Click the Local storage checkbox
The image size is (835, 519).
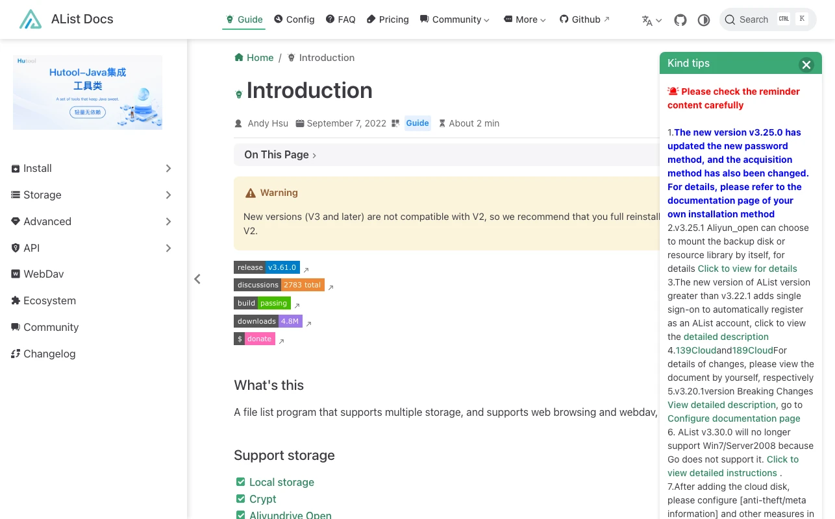click(x=240, y=482)
